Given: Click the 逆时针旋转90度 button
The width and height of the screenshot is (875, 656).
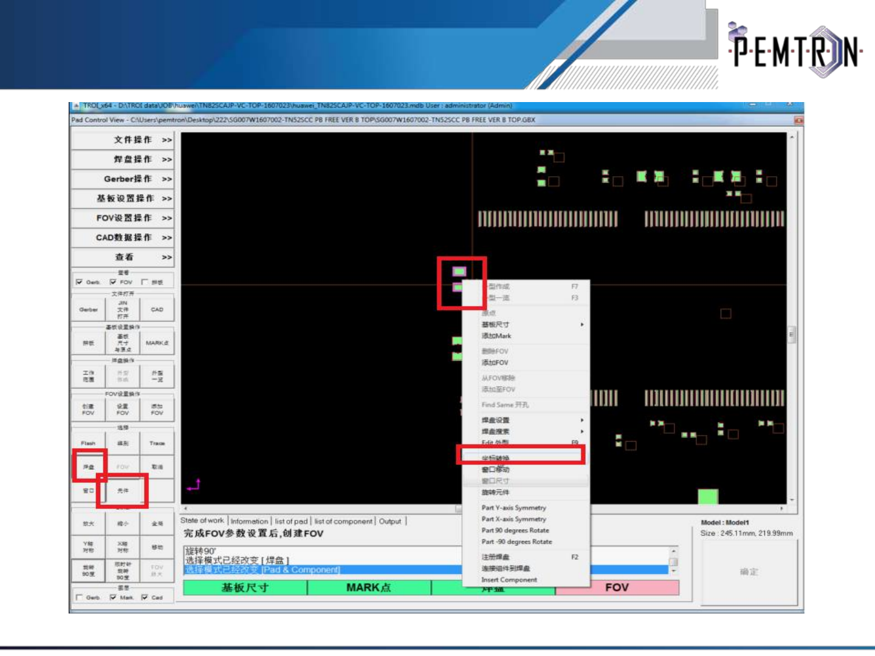Looking at the screenshot, I should (123, 571).
